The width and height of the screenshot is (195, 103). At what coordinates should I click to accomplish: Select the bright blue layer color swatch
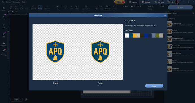point(146,35)
